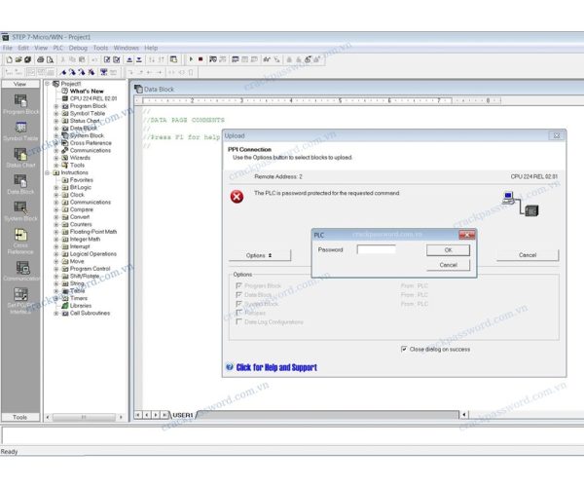The image size is (584, 487).
Task: Open Communications in the View navigation bar
Action: (x=20, y=271)
